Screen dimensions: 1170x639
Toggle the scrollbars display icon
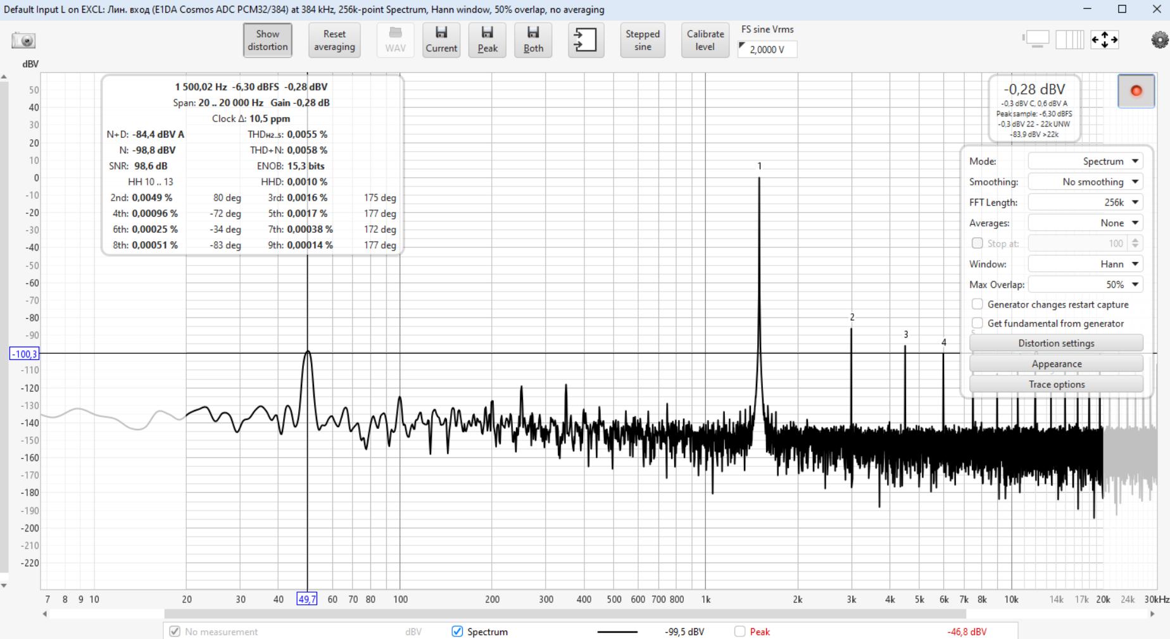(1036, 39)
